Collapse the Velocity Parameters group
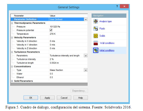 coord(12,38)
